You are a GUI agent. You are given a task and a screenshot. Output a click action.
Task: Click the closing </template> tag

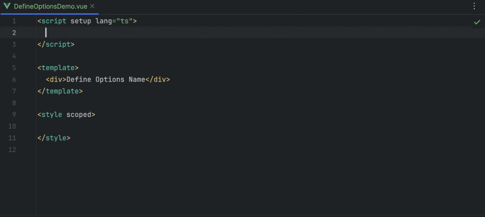(x=60, y=91)
